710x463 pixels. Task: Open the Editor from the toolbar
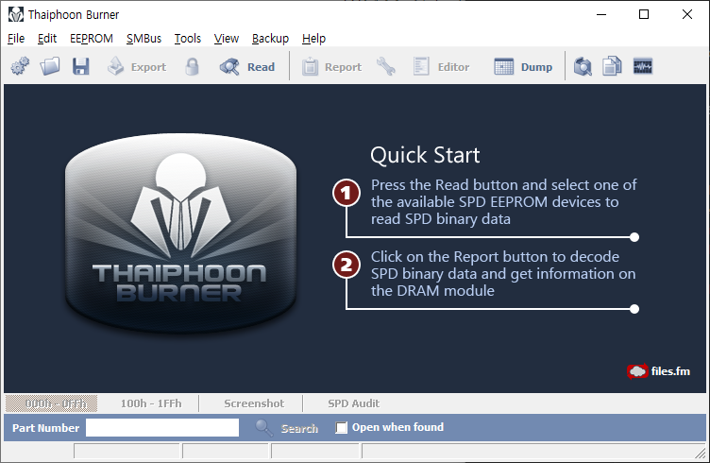coord(441,66)
